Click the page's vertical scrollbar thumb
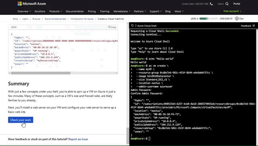 (x=127, y=136)
